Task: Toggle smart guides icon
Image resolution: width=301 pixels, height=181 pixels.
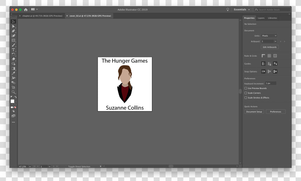Action: point(275,64)
